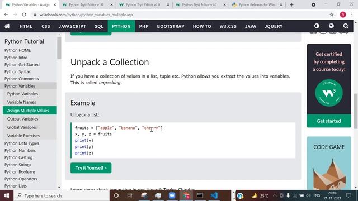Open the JAVA menu item
Image resolution: width=358 pixels, height=201 pixels.
point(251,26)
